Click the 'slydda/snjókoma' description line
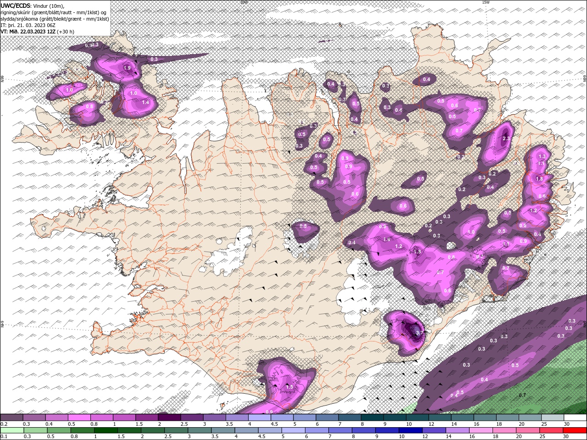This screenshot has width=587, height=440. 55,19
